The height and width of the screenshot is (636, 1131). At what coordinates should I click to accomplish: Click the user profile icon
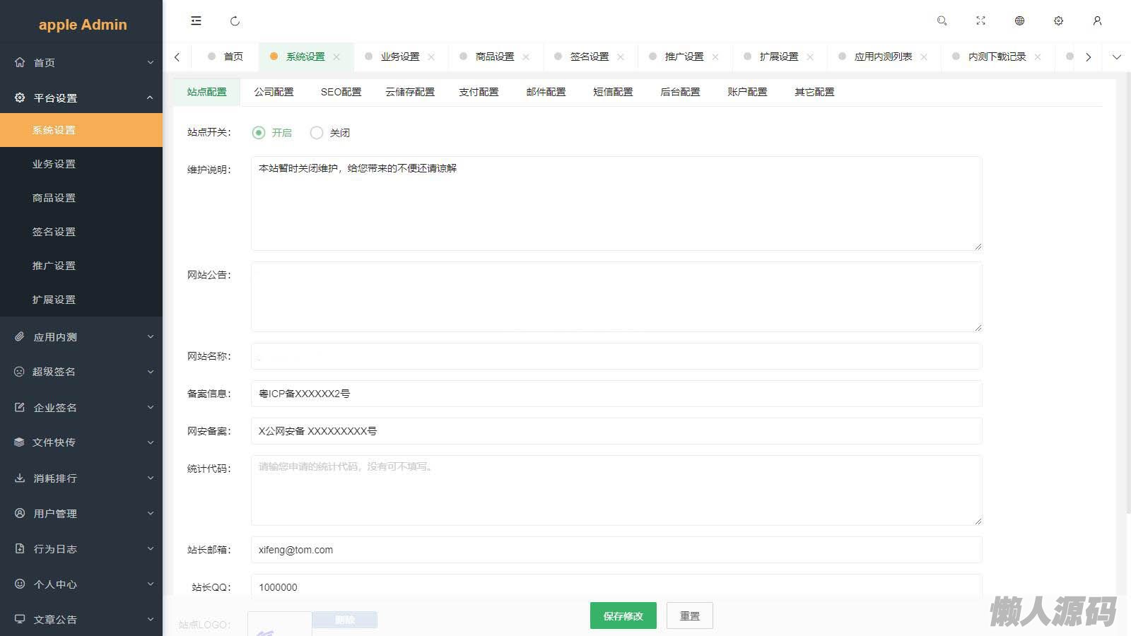(1097, 21)
